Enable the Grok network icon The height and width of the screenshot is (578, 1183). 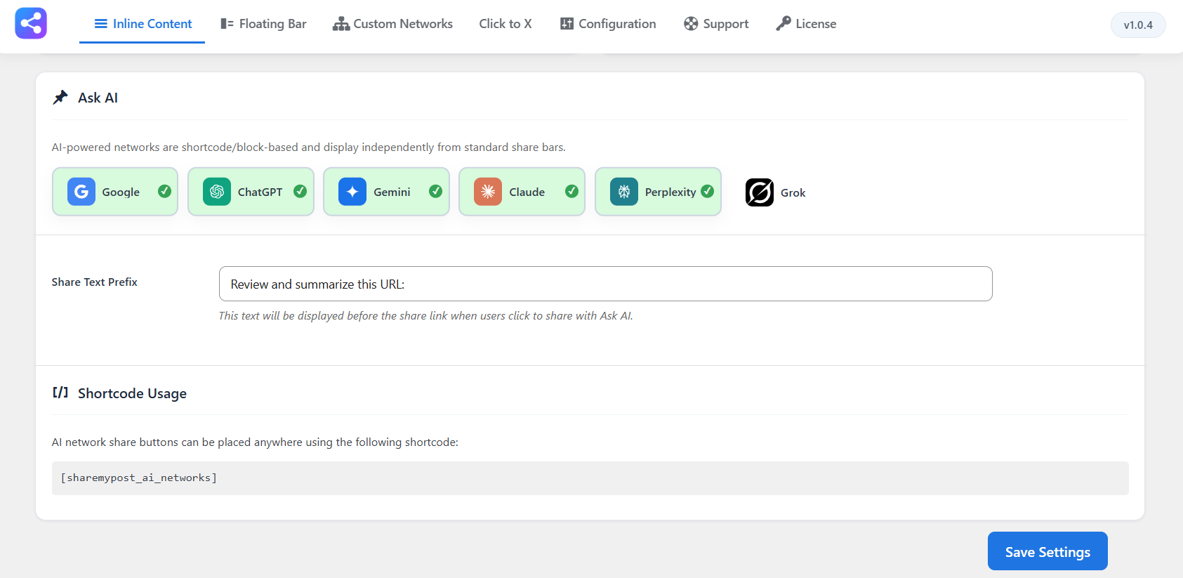pos(760,192)
